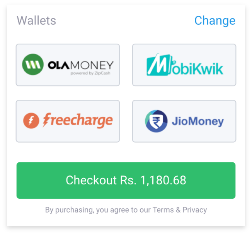Pick MobiKwik wallet tile
The image size is (252, 235).
click(184, 65)
